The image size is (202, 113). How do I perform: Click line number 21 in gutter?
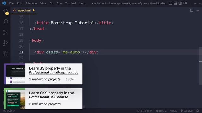pos(21,52)
